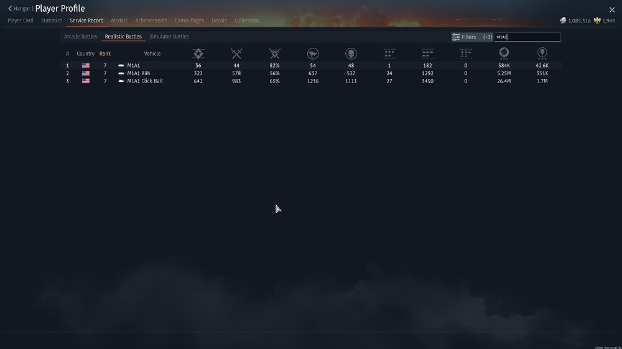The width and height of the screenshot is (622, 349).
Task: Sort by the tank ground kills column icon
Action: tap(427, 53)
